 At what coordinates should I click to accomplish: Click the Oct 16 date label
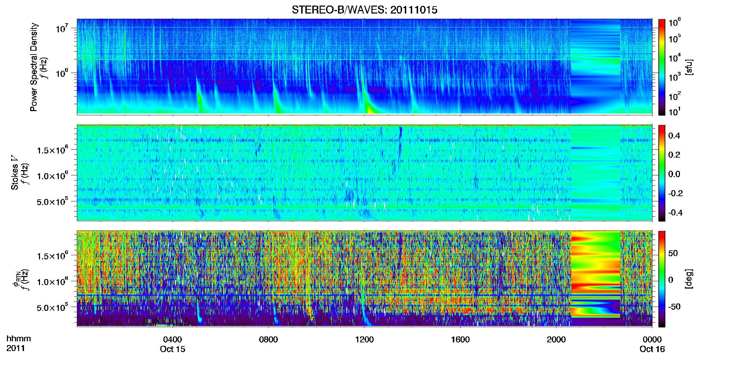click(652, 349)
